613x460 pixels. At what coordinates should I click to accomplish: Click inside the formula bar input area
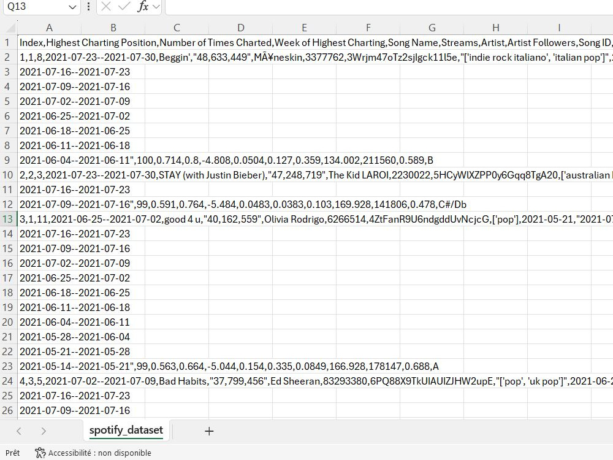389,7
